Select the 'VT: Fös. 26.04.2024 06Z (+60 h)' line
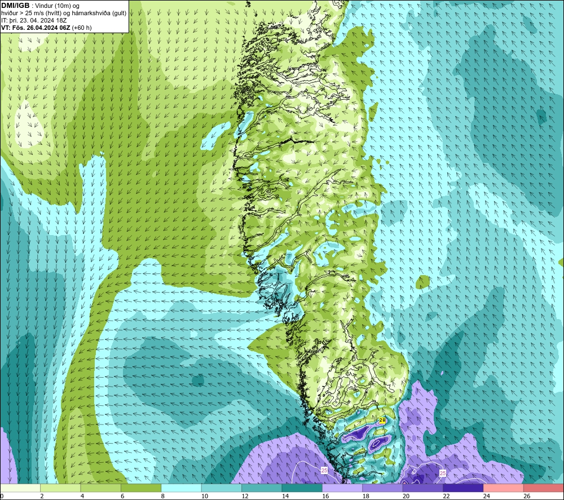Viewport: 564px width, 500px height. click(x=46, y=28)
